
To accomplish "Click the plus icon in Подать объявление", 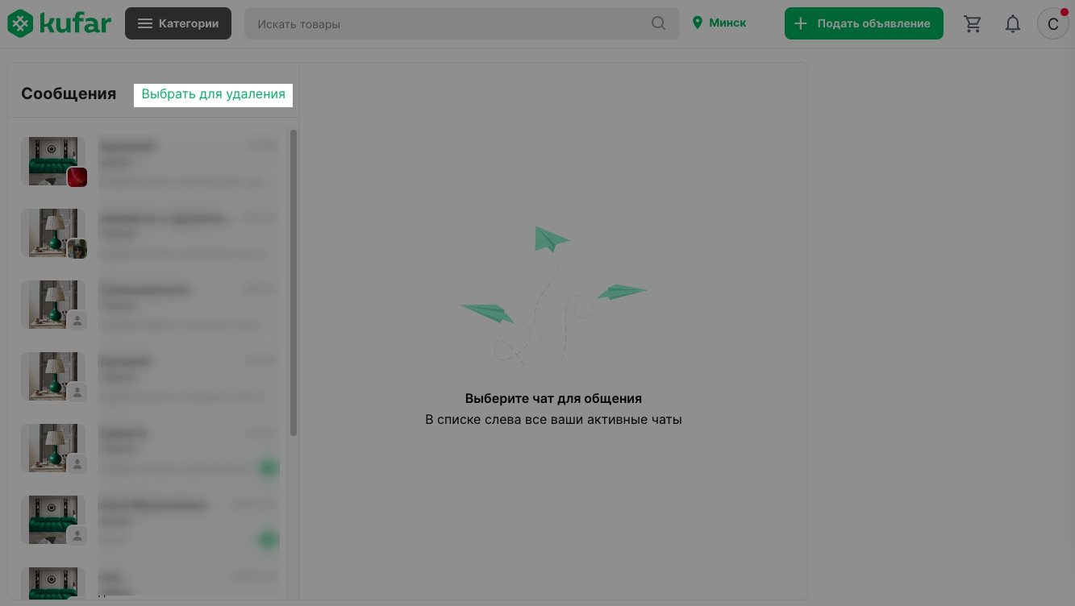I will coord(801,23).
